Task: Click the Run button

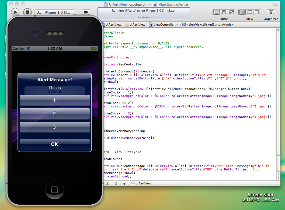Action: (15, 12)
